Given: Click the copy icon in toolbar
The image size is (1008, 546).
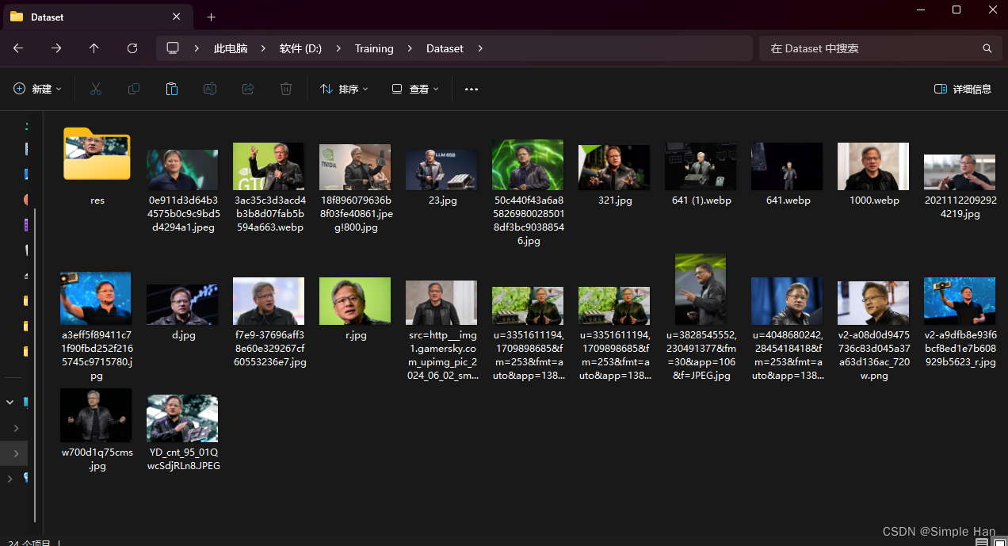Looking at the screenshot, I should (134, 89).
